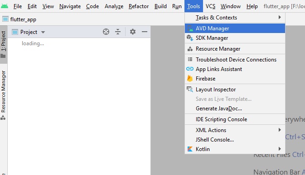Choose Firebase menu entry
Viewport: 305px width, 175px height.
click(235, 79)
